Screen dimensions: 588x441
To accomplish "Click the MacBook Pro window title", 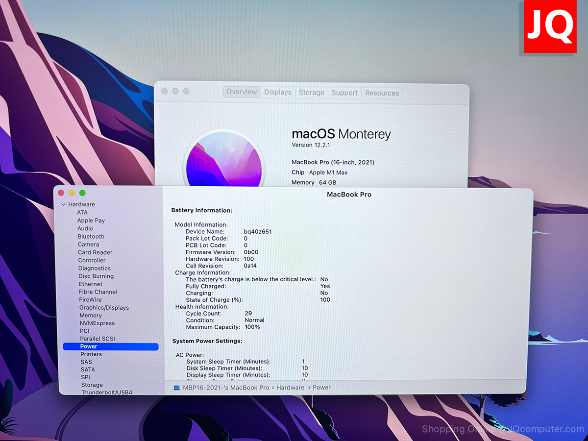I will click(349, 195).
